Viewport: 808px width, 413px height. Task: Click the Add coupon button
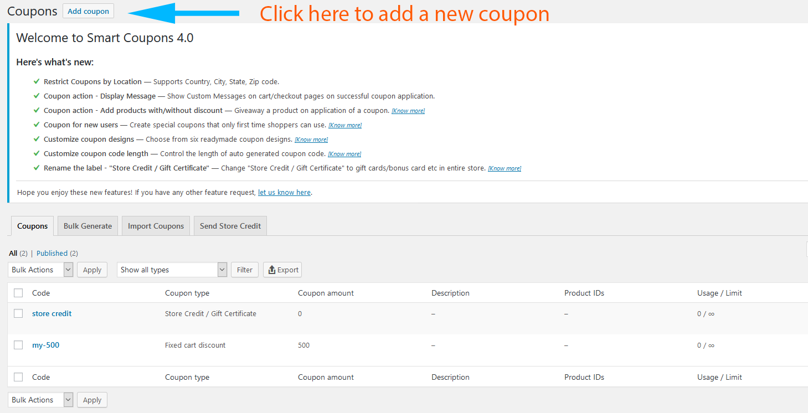tap(88, 11)
